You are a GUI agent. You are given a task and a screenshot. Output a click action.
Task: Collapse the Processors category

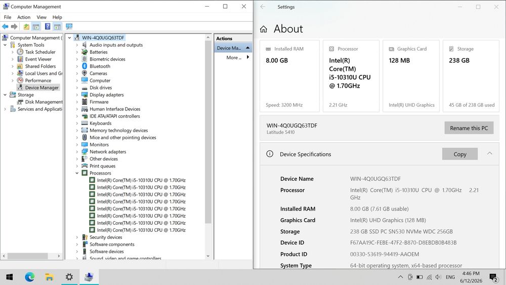tap(77, 173)
